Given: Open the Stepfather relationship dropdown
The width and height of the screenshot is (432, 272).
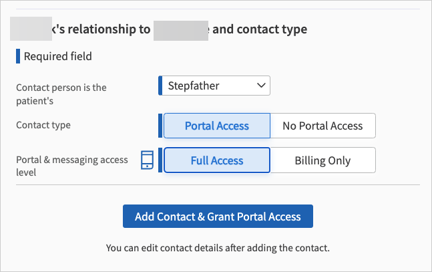Looking at the screenshot, I should (x=214, y=86).
